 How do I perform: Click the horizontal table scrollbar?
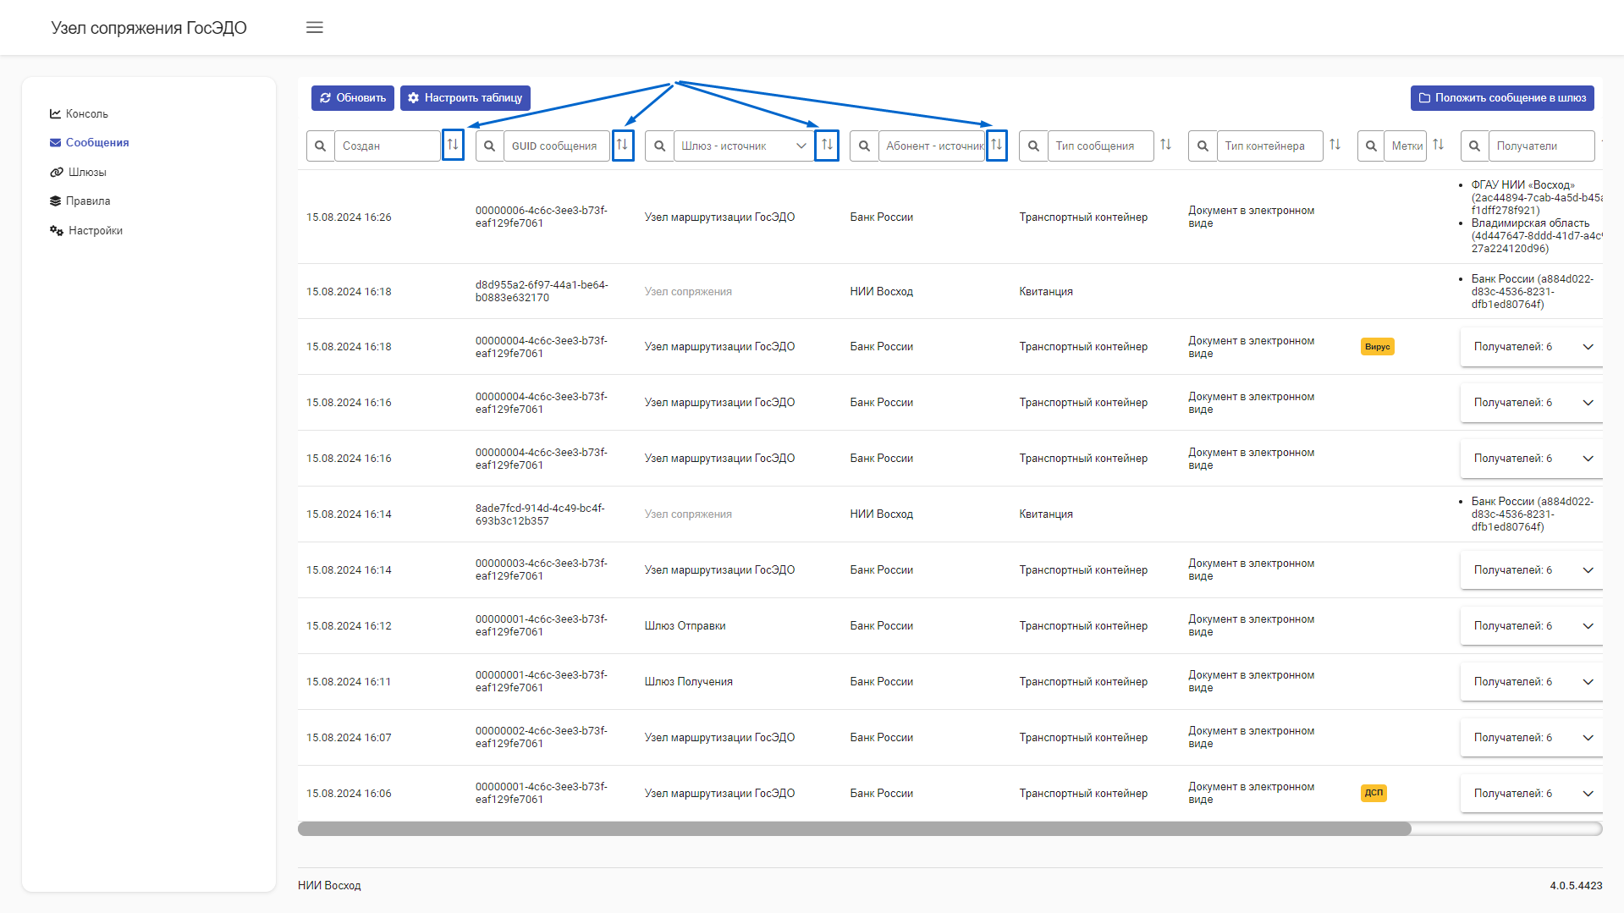(x=855, y=829)
